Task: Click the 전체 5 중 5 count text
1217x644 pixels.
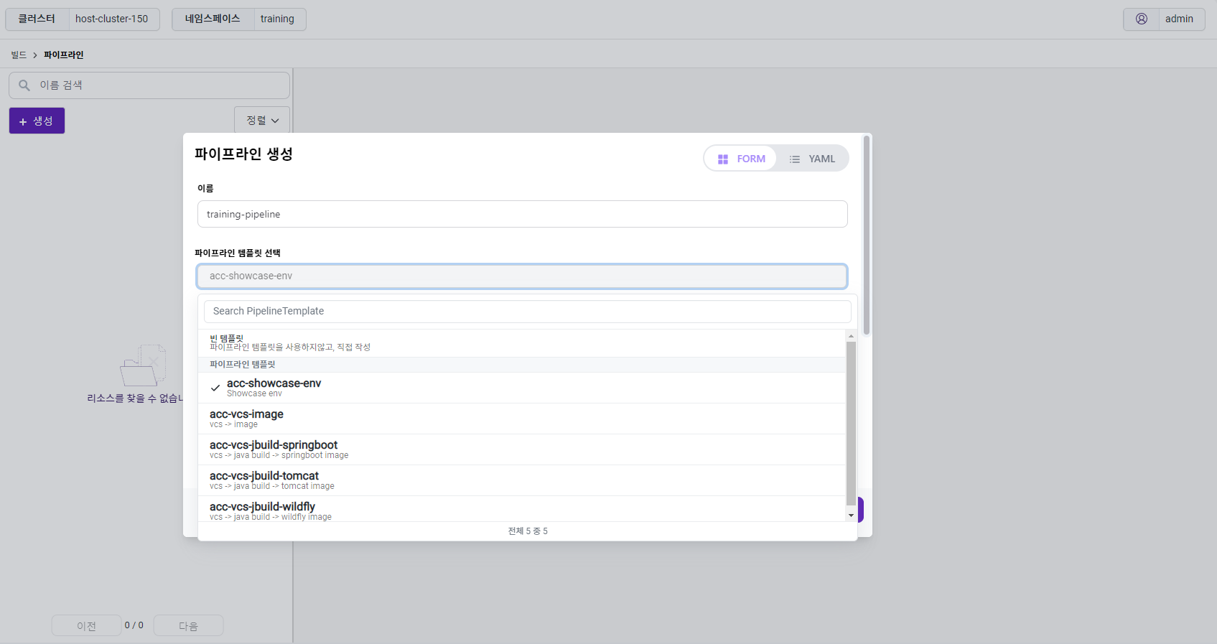Action: (528, 531)
